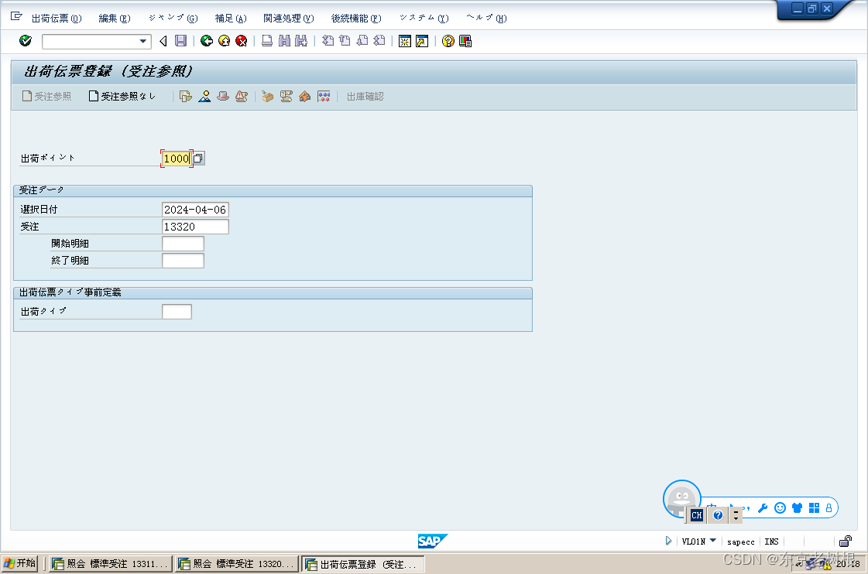
Task: Click the red Cancel icon
Action: coord(242,41)
